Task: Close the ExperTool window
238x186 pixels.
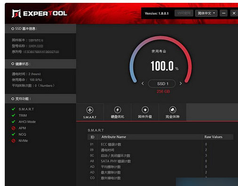Action: (234, 13)
